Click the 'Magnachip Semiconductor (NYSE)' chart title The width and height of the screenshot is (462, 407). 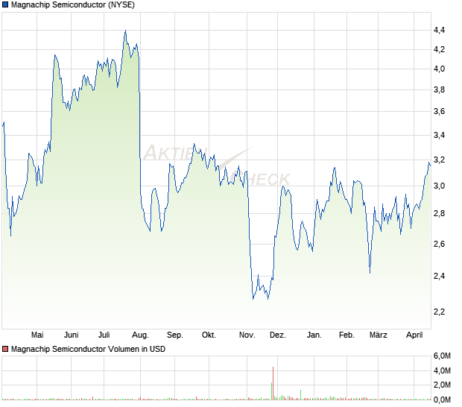[x=73, y=5]
